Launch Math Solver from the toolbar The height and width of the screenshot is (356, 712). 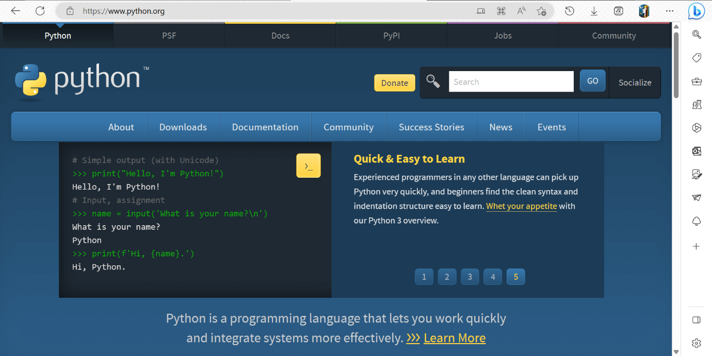click(x=618, y=10)
